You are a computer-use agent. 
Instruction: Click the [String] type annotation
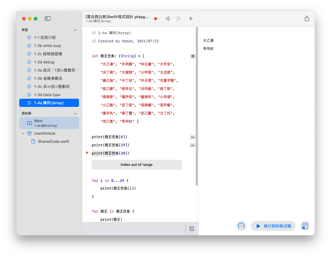pos(127,56)
